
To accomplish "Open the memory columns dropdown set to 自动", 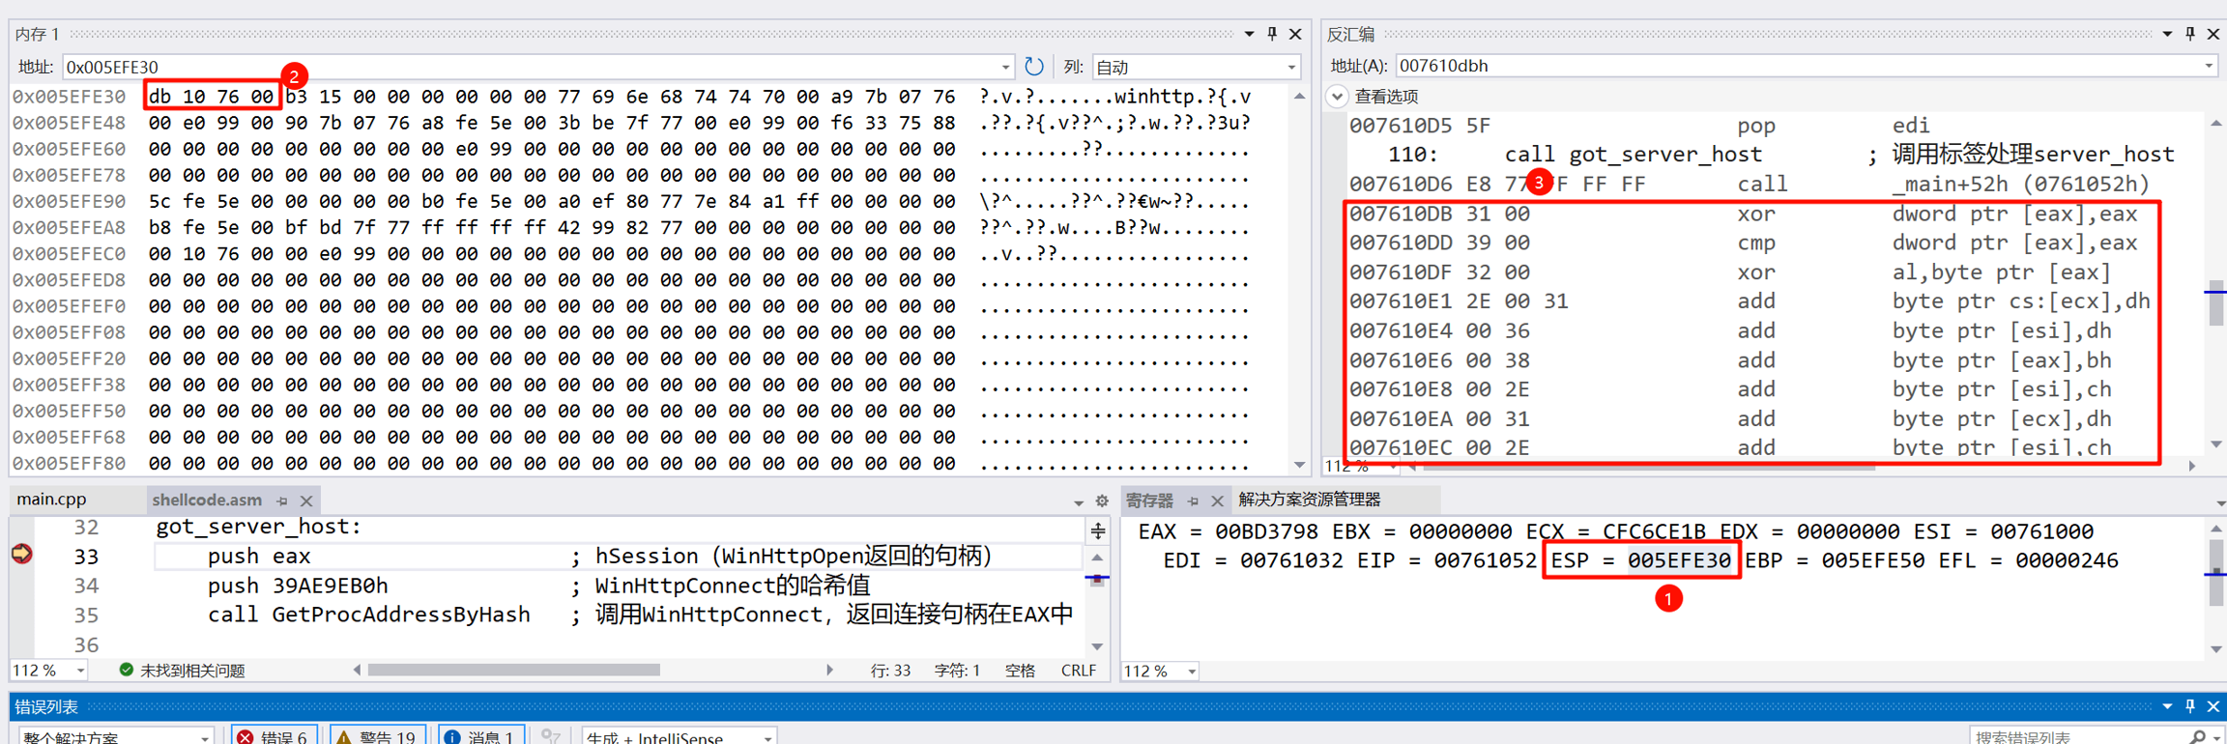I will pos(1196,67).
